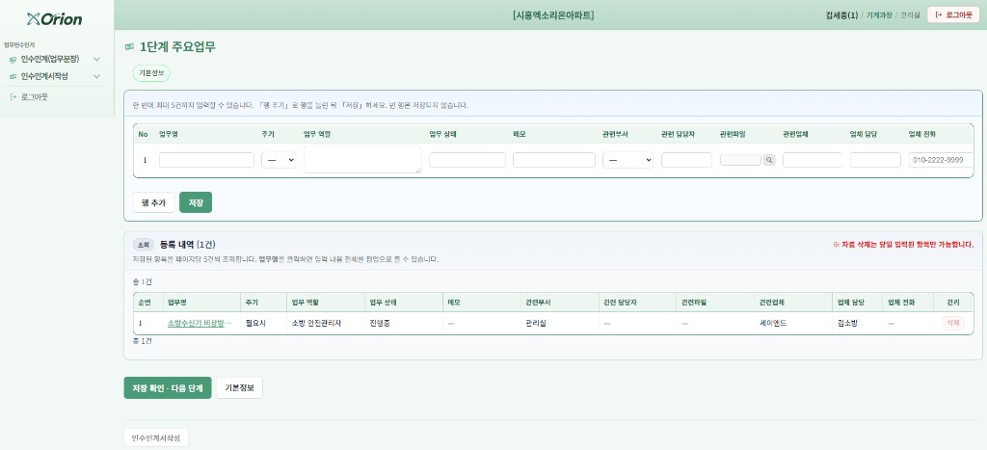
Task: Click 로그아웃 in the sidebar
Action: (34, 97)
